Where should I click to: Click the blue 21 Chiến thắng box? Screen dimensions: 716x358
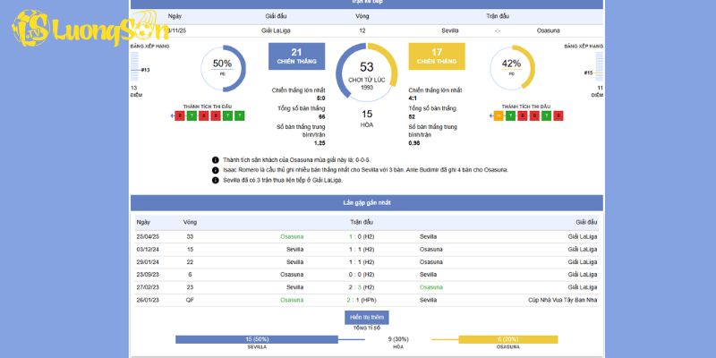click(x=296, y=55)
